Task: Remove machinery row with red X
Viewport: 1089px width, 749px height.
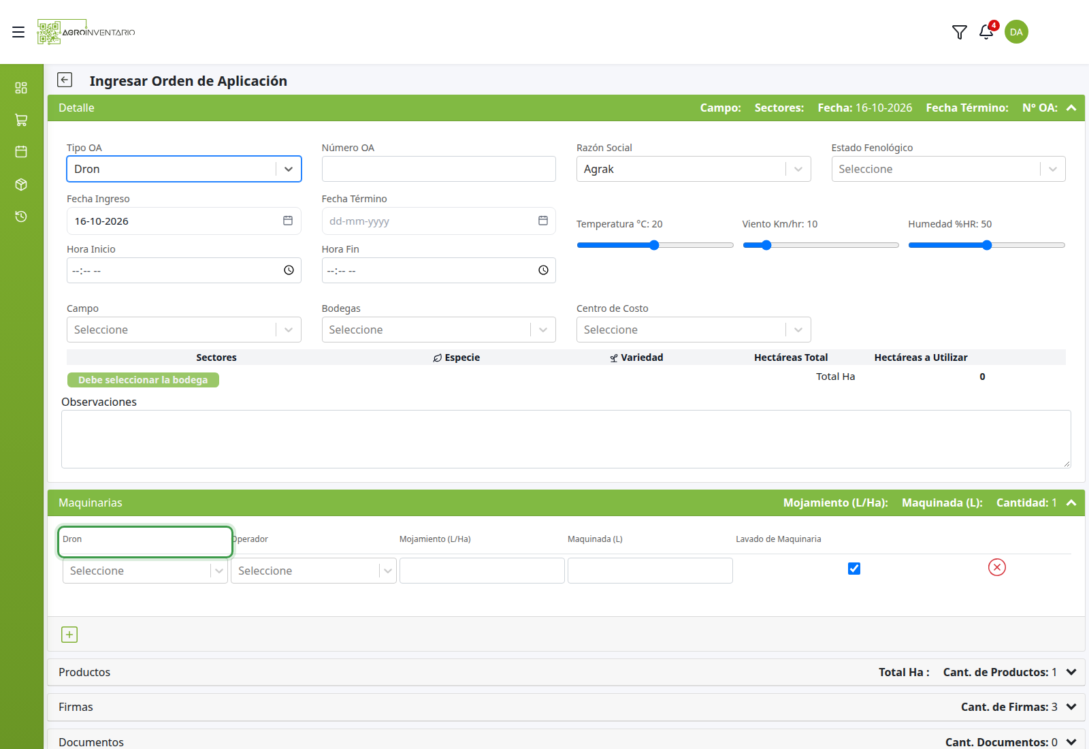Action: (997, 567)
